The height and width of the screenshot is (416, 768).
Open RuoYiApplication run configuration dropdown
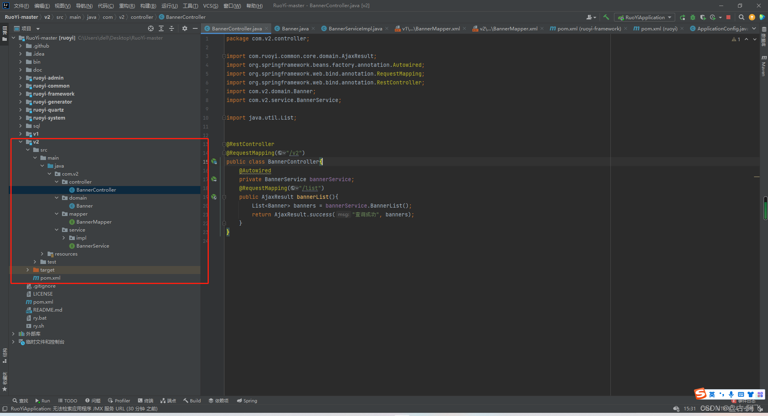tap(644, 17)
